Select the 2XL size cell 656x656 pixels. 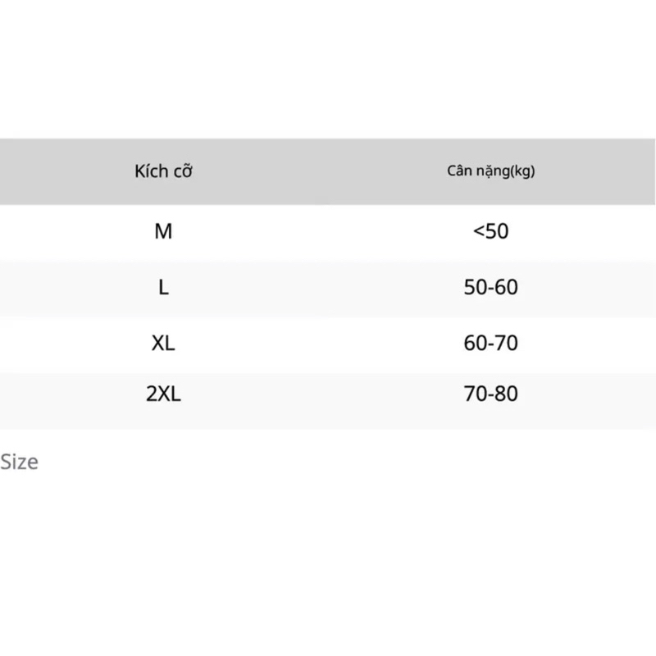(163, 394)
